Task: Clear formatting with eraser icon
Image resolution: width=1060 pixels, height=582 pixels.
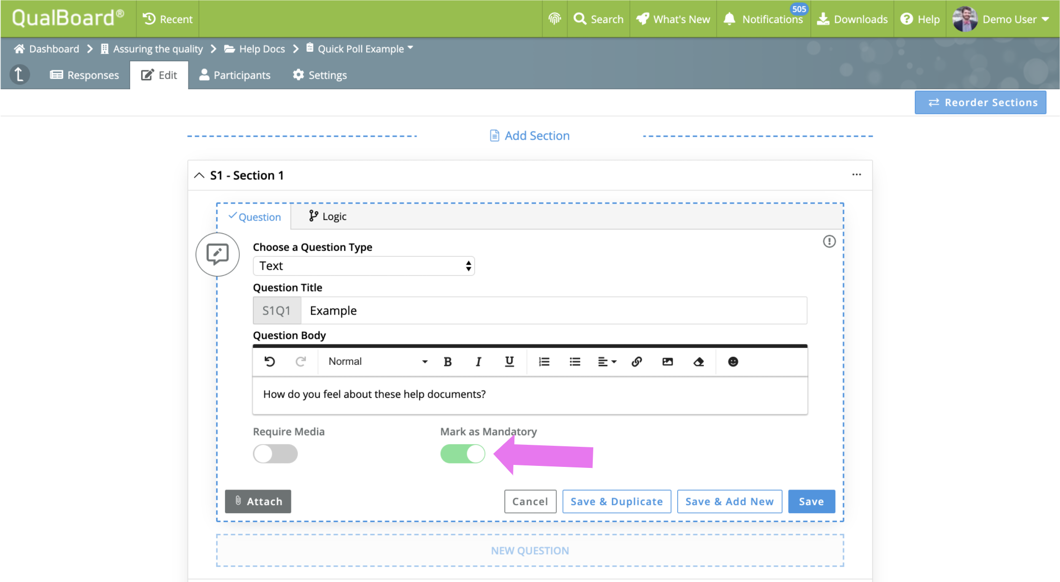Action: (698, 361)
